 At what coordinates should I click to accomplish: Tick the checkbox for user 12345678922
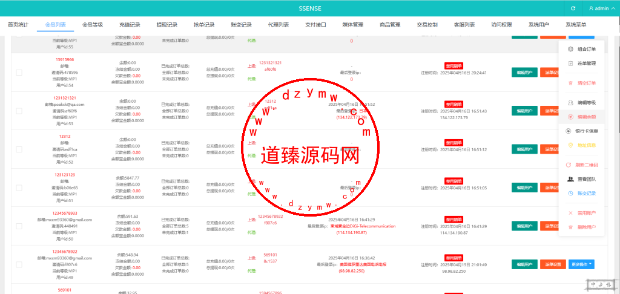(x=19, y=264)
